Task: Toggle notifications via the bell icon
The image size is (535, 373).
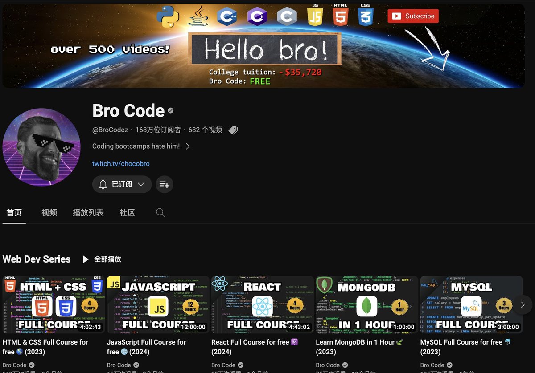Action: [103, 184]
